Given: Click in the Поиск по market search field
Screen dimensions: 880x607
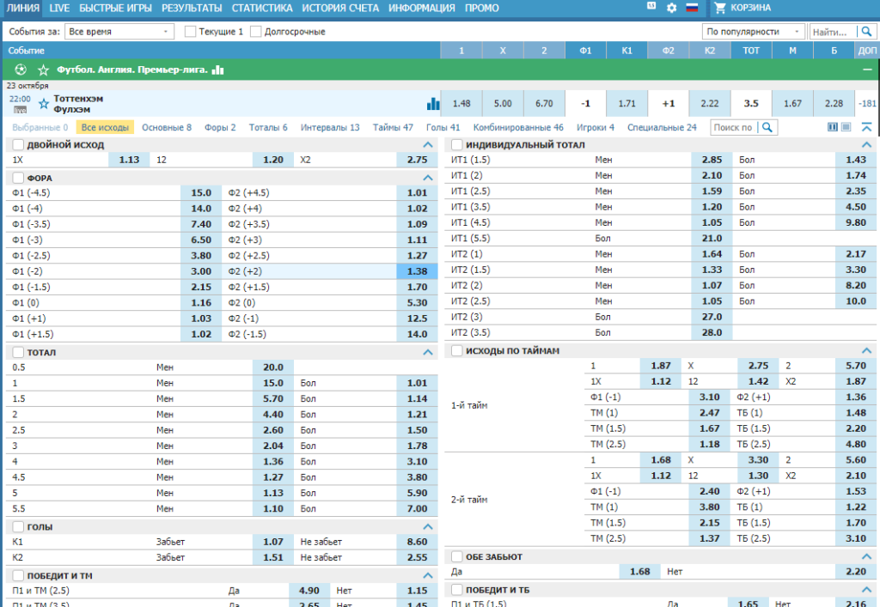Looking at the screenshot, I should click(x=733, y=127).
